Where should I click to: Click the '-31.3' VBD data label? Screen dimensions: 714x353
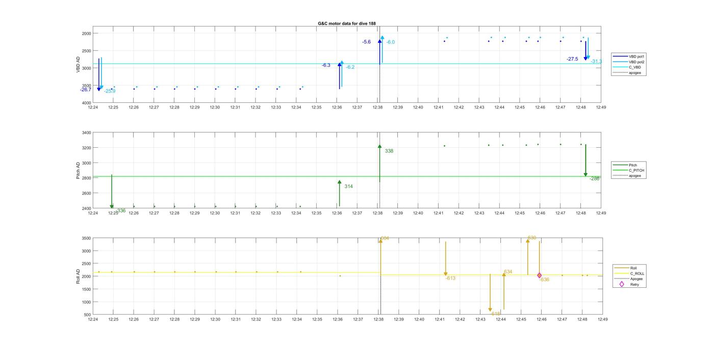pyautogui.click(x=596, y=62)
